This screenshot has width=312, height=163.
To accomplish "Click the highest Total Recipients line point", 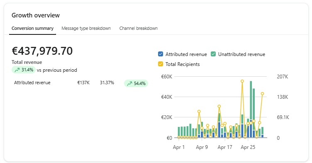I will (x=242, y=81).
